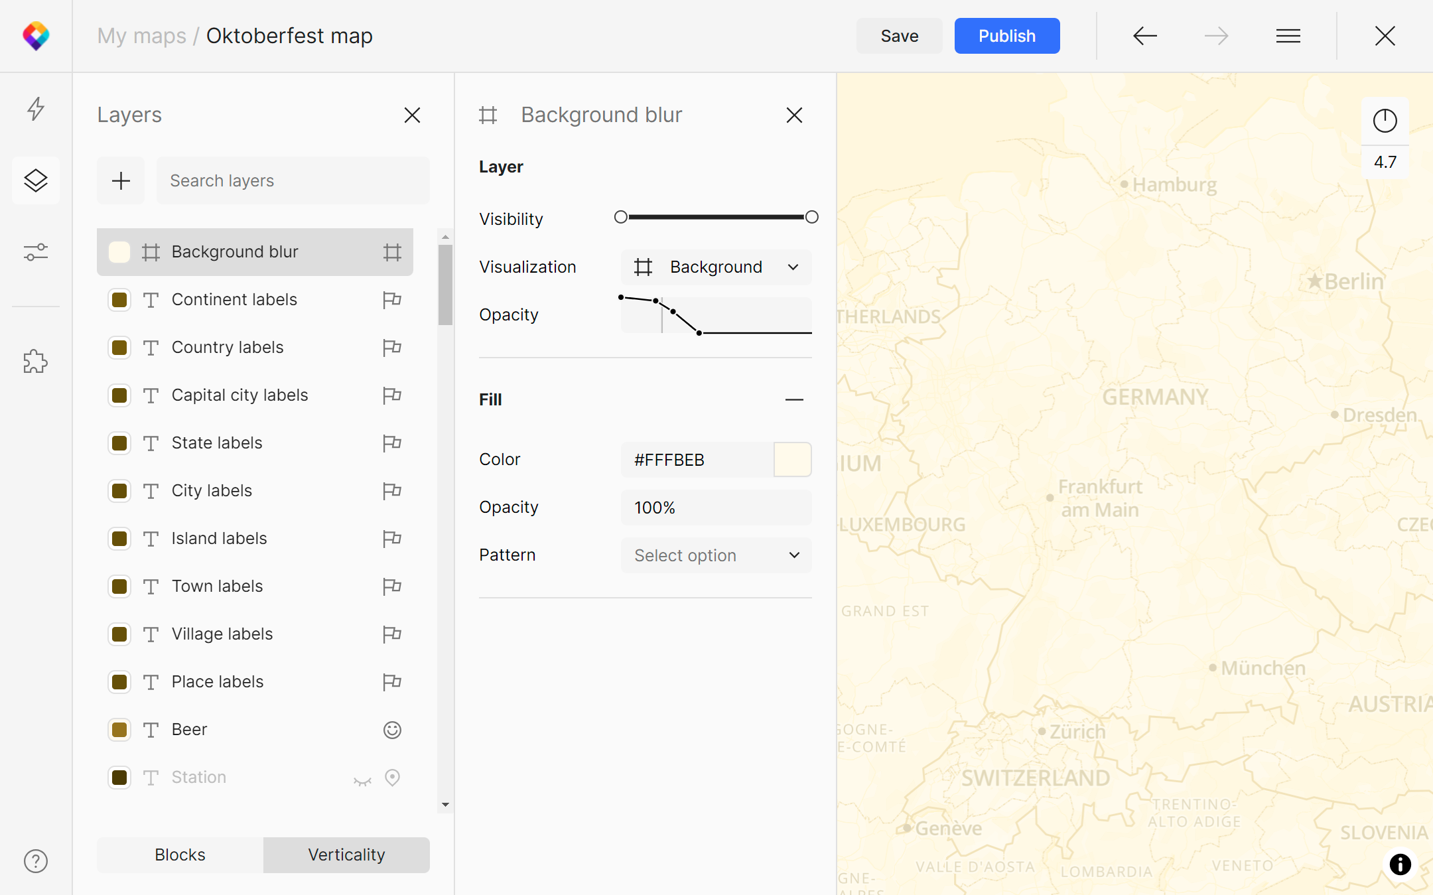Click the undo back arrow
Image resolution: width=1433 pixels, height=895 pixels.
pyautogui.click(x=1145, y=36)
